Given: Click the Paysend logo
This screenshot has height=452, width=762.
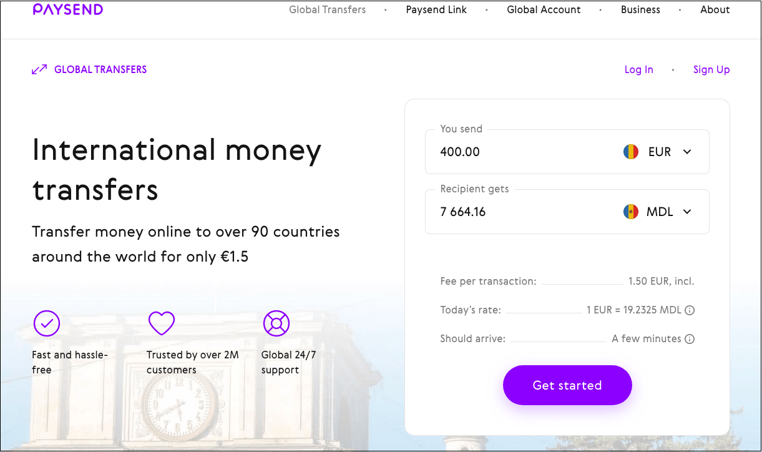Looking at the screenshot, I should pos(68,10).
